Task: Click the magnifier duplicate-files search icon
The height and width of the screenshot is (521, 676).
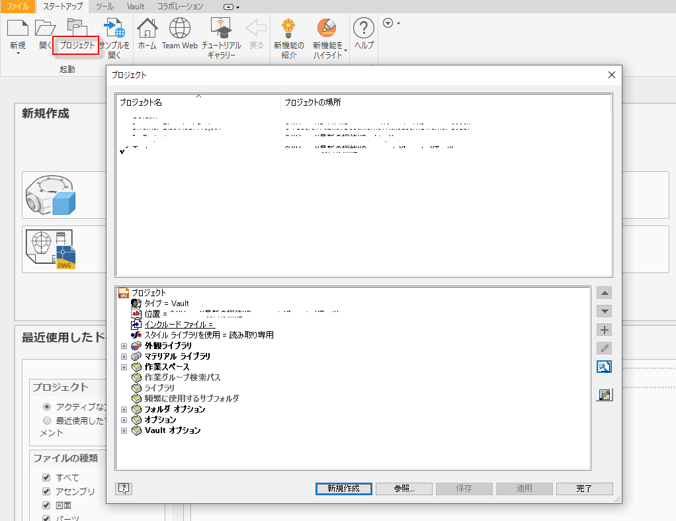Action: coord(605,367)
